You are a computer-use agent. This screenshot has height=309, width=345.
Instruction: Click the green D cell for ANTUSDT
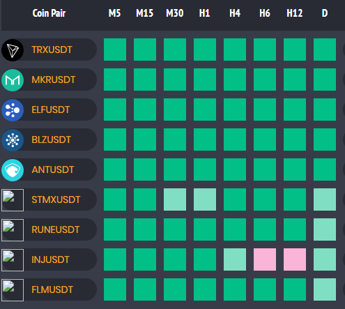pyautogui.click(x=325, y=169)
